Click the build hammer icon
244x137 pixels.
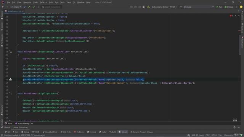click(148, 7)
